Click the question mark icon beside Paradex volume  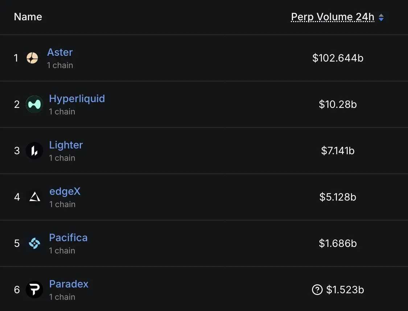tap(317, 290)
